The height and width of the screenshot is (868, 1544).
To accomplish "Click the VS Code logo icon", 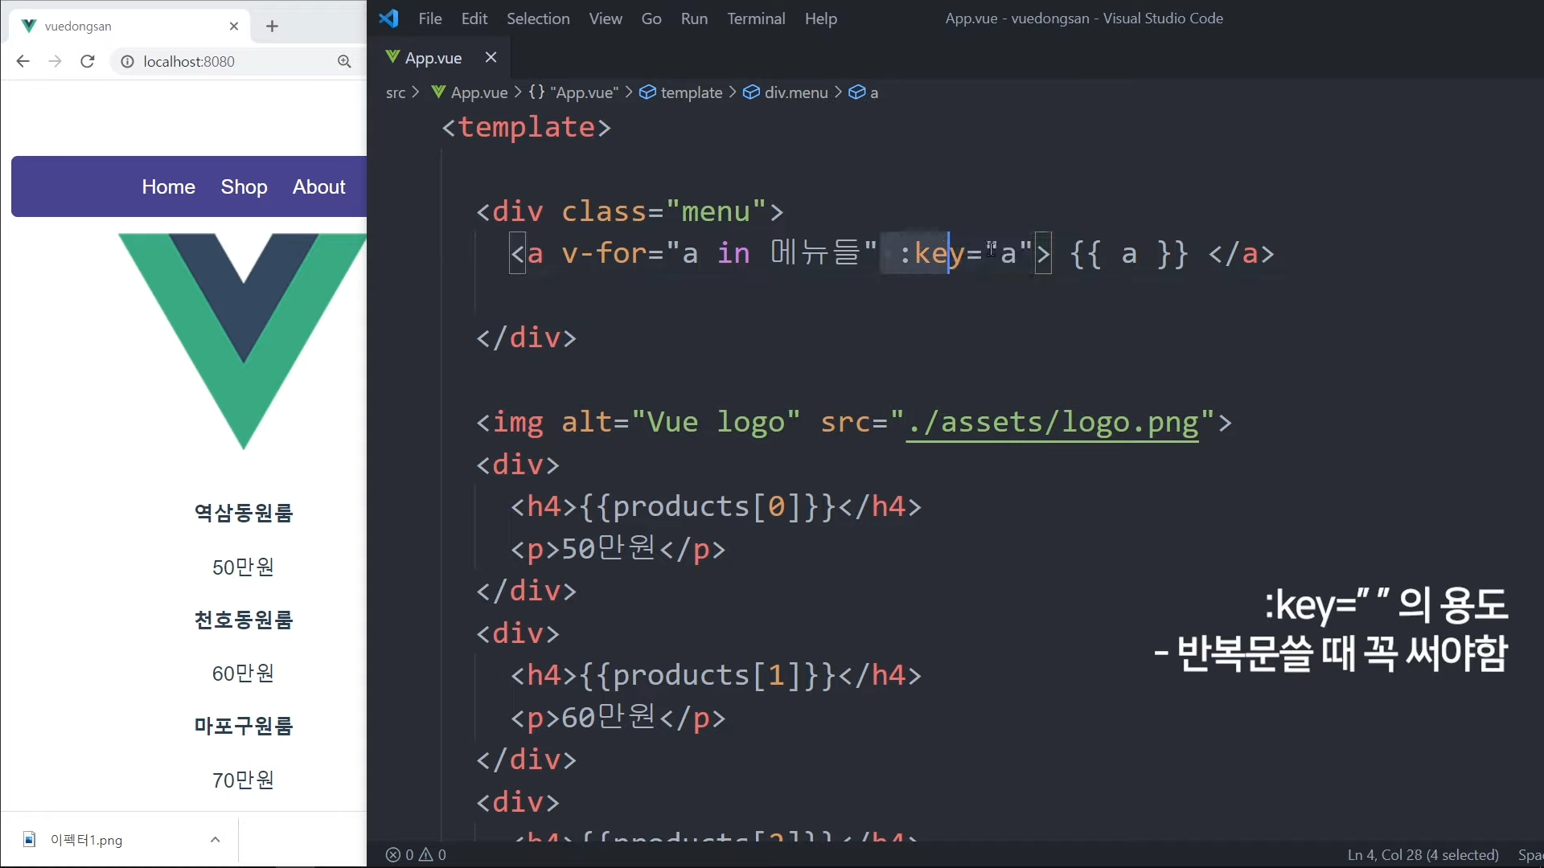I will click(389, 18).
